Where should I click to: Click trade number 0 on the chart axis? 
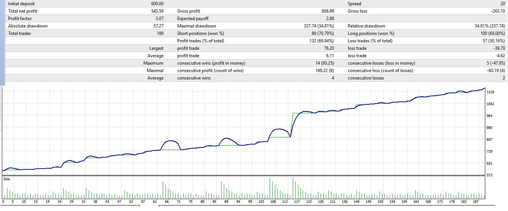point(3,202)
